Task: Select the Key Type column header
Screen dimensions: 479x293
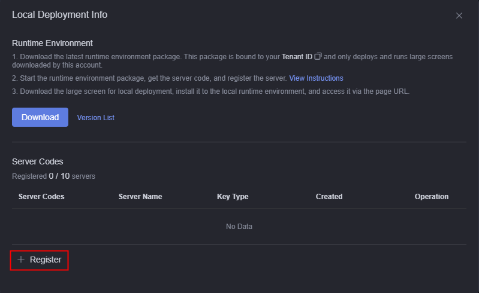Action: 233,197
